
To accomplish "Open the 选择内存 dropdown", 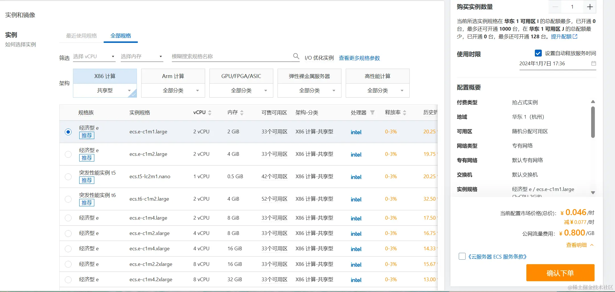I will click(141, 56).
